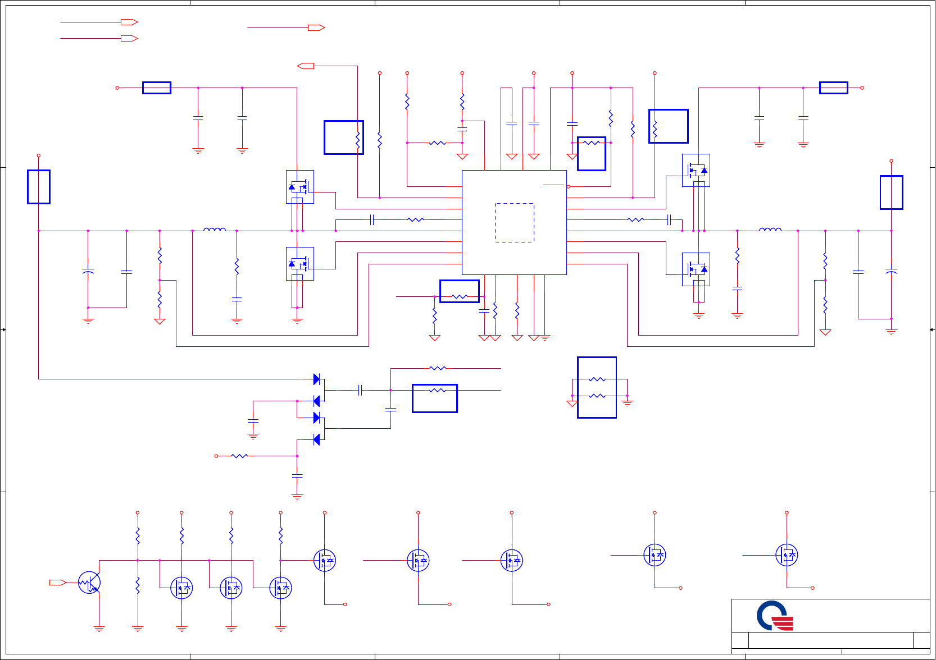
Task: Click the inductor symbol right of the IC
Action: pyautogui.click(x=770, y=229)
